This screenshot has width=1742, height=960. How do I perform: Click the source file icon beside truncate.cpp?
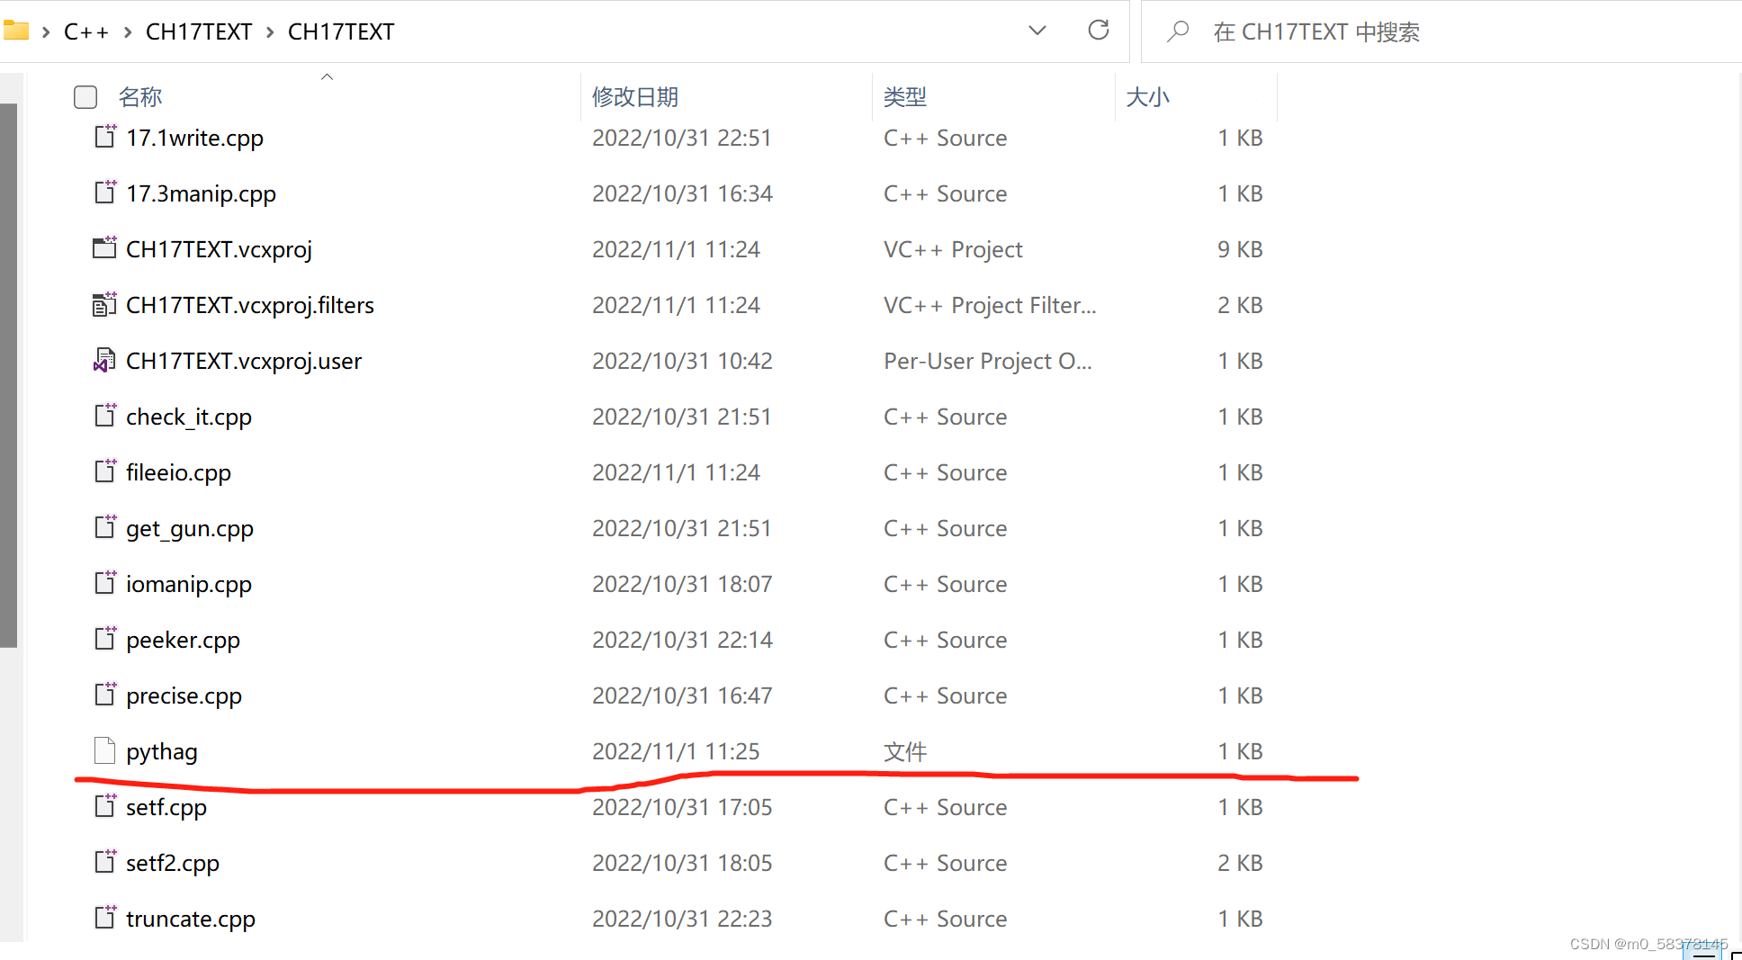click(x=104, y=918)
